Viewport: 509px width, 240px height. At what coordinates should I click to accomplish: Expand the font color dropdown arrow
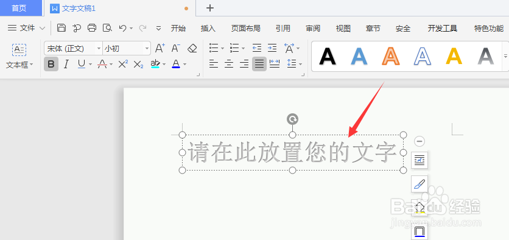tap(184, 65)
